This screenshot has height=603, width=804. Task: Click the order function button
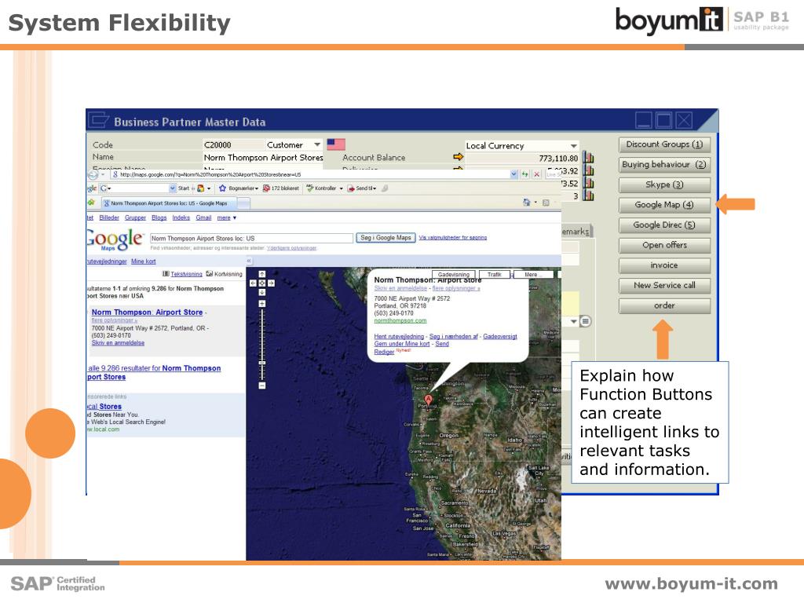[x=664, y=305]
